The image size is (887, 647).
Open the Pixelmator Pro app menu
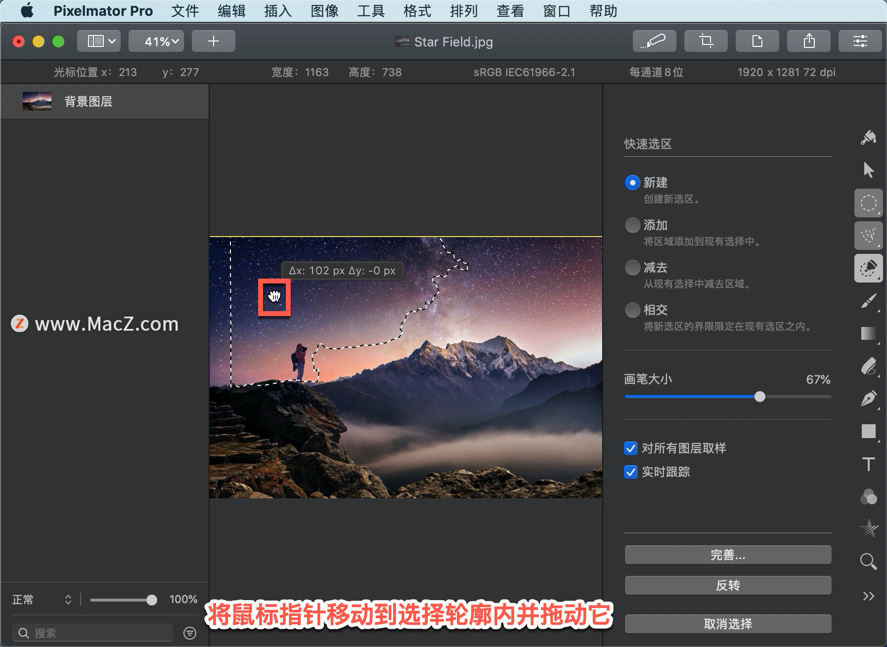(103, 11)
